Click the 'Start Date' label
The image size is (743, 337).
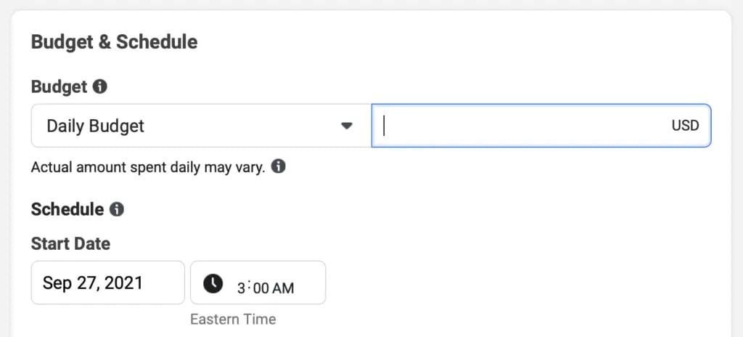tap(70, 243)
